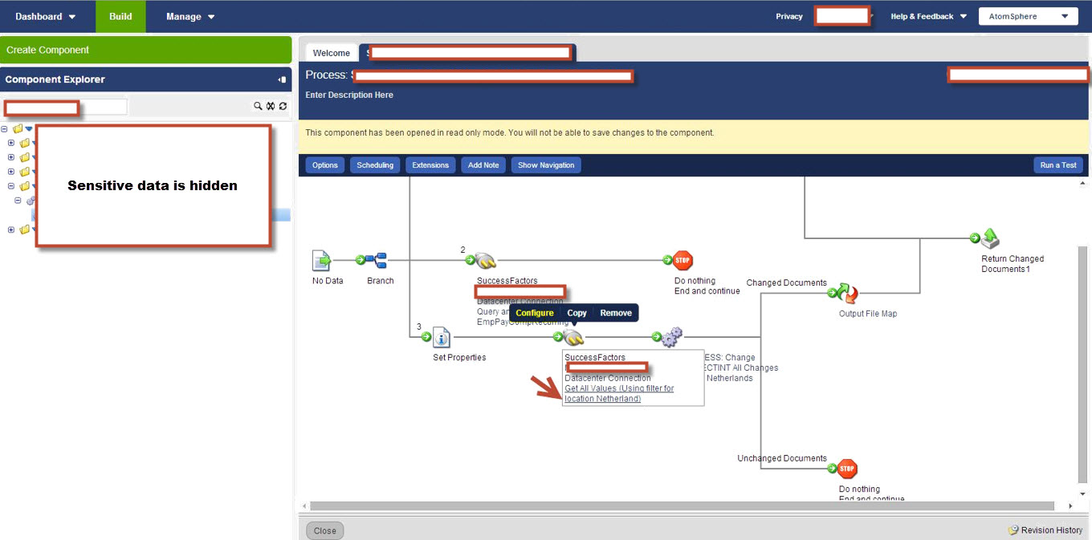Click the read only mode notice text

click(x=510, y=132)
